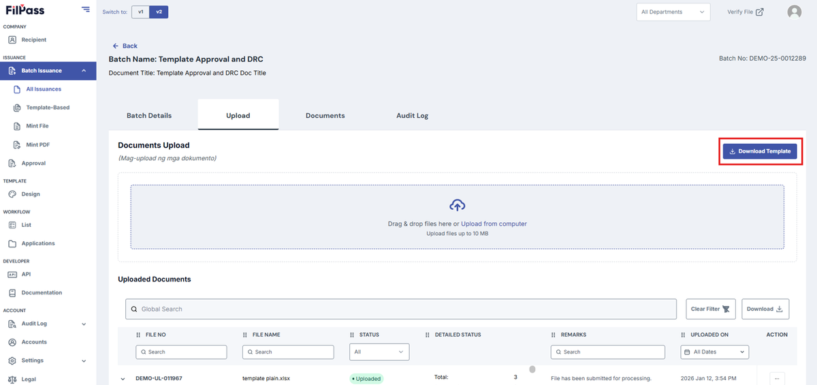Open the row actions ellipsis for DEMO-UL-011967

click(777, 378)
